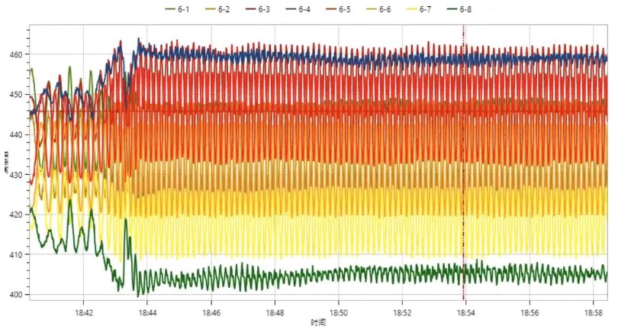Click the 18:58 time axis label

[593, 313]
